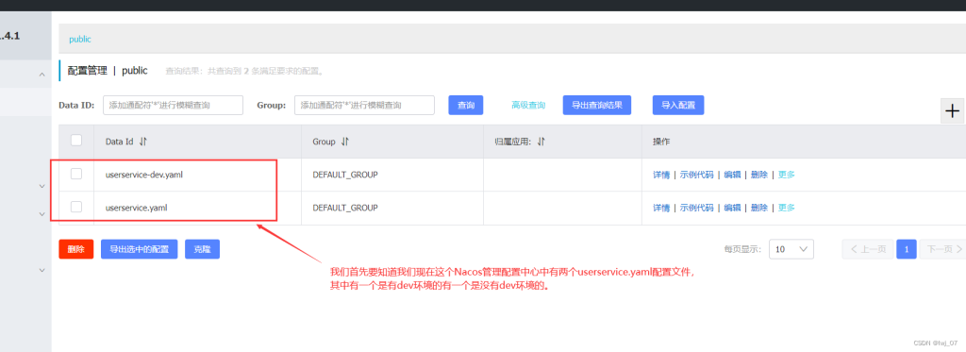Select the public namespace tab
The width and height of the screenshot is (966, 352).
coord(80,39)
